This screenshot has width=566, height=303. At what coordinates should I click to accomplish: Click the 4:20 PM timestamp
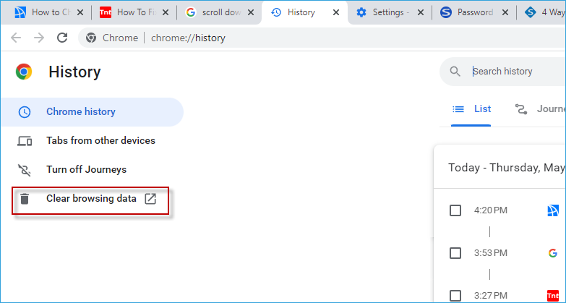[x=491, y=210]
